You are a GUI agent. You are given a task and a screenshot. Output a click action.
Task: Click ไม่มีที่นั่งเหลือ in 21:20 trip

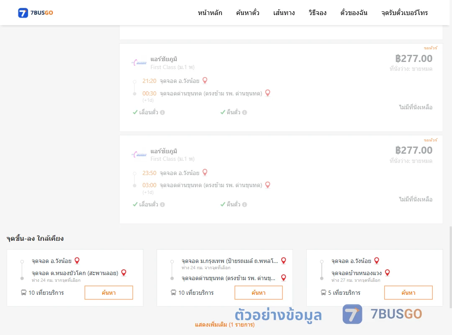[x=416, y=107]
